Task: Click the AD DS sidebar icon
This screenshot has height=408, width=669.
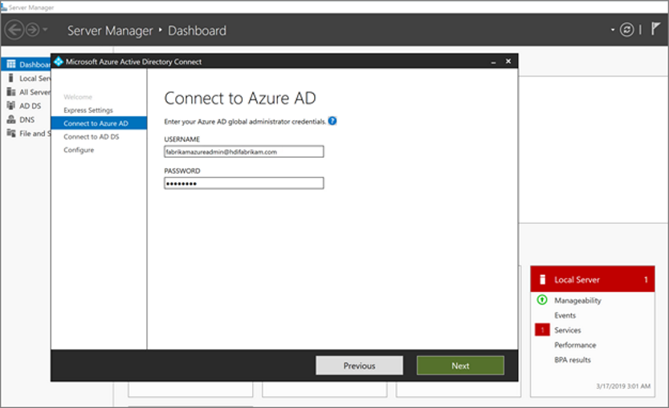Action: 11,106
